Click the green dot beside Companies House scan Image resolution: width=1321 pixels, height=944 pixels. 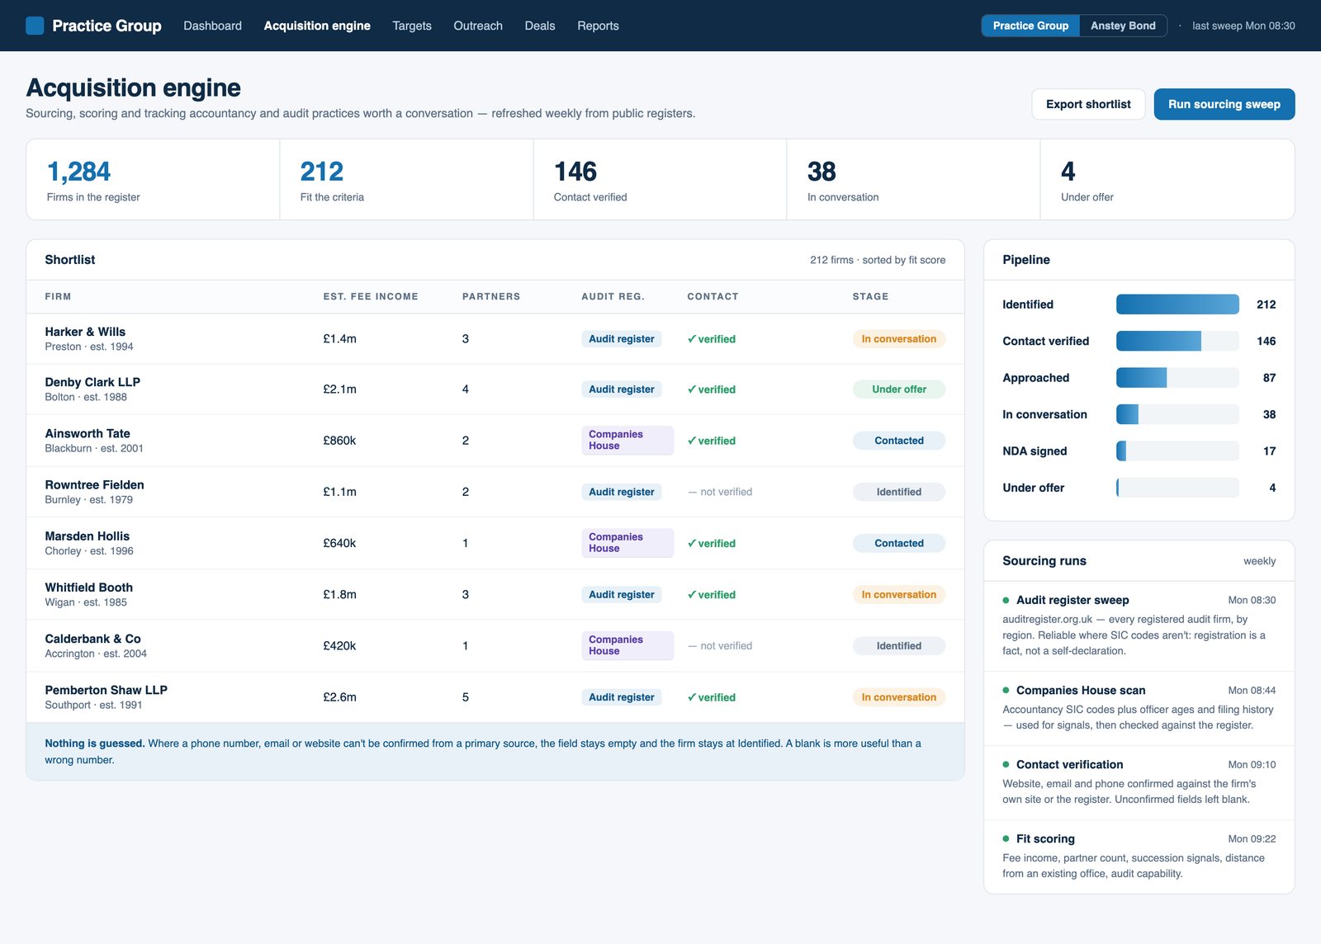coord(1006,690)
